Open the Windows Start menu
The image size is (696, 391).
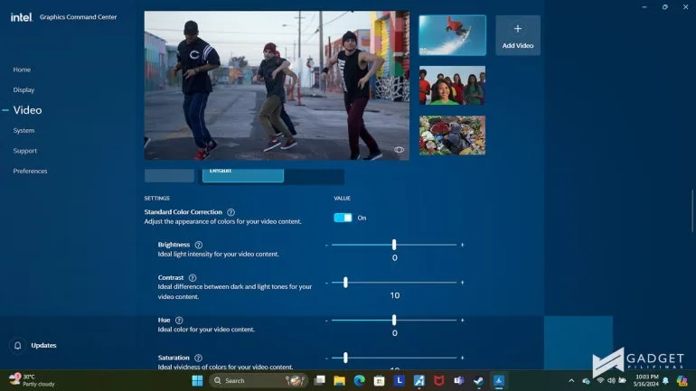point(198,381)
